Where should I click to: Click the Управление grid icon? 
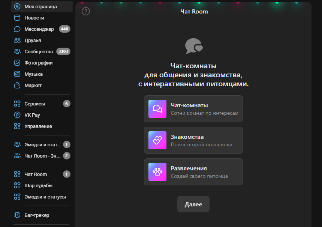[17, 126]
